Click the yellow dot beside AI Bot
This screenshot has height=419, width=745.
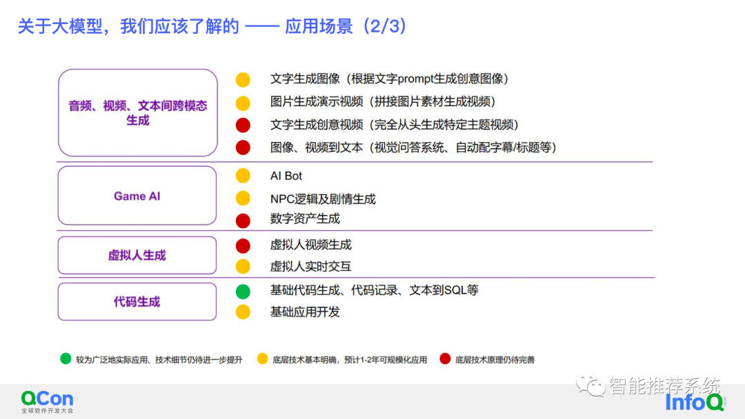(243, 176)
